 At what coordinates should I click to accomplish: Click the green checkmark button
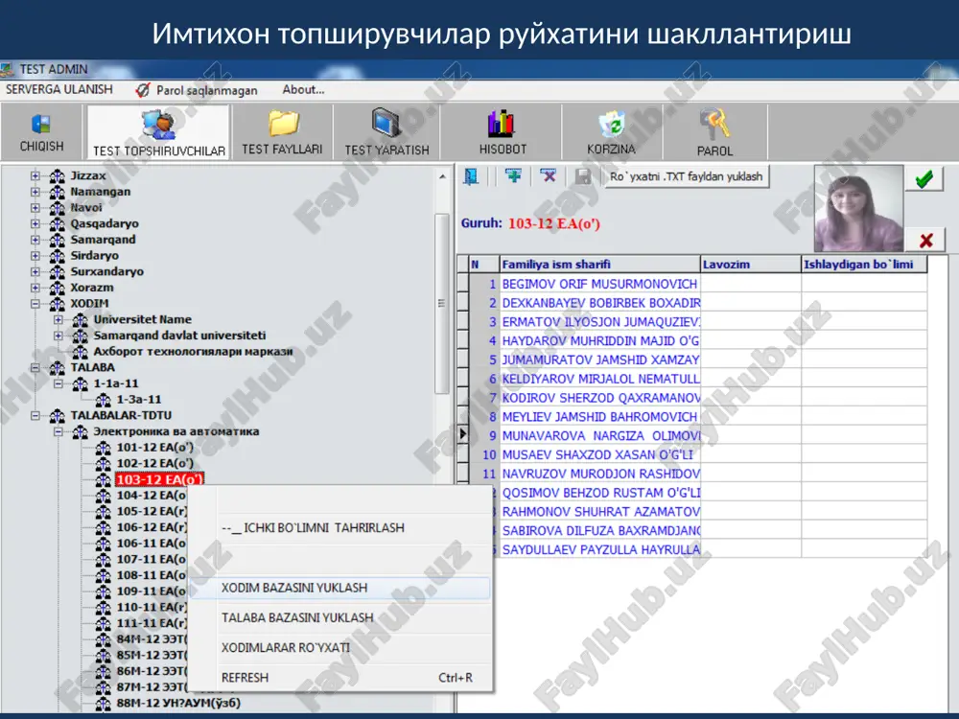(924, 180)
